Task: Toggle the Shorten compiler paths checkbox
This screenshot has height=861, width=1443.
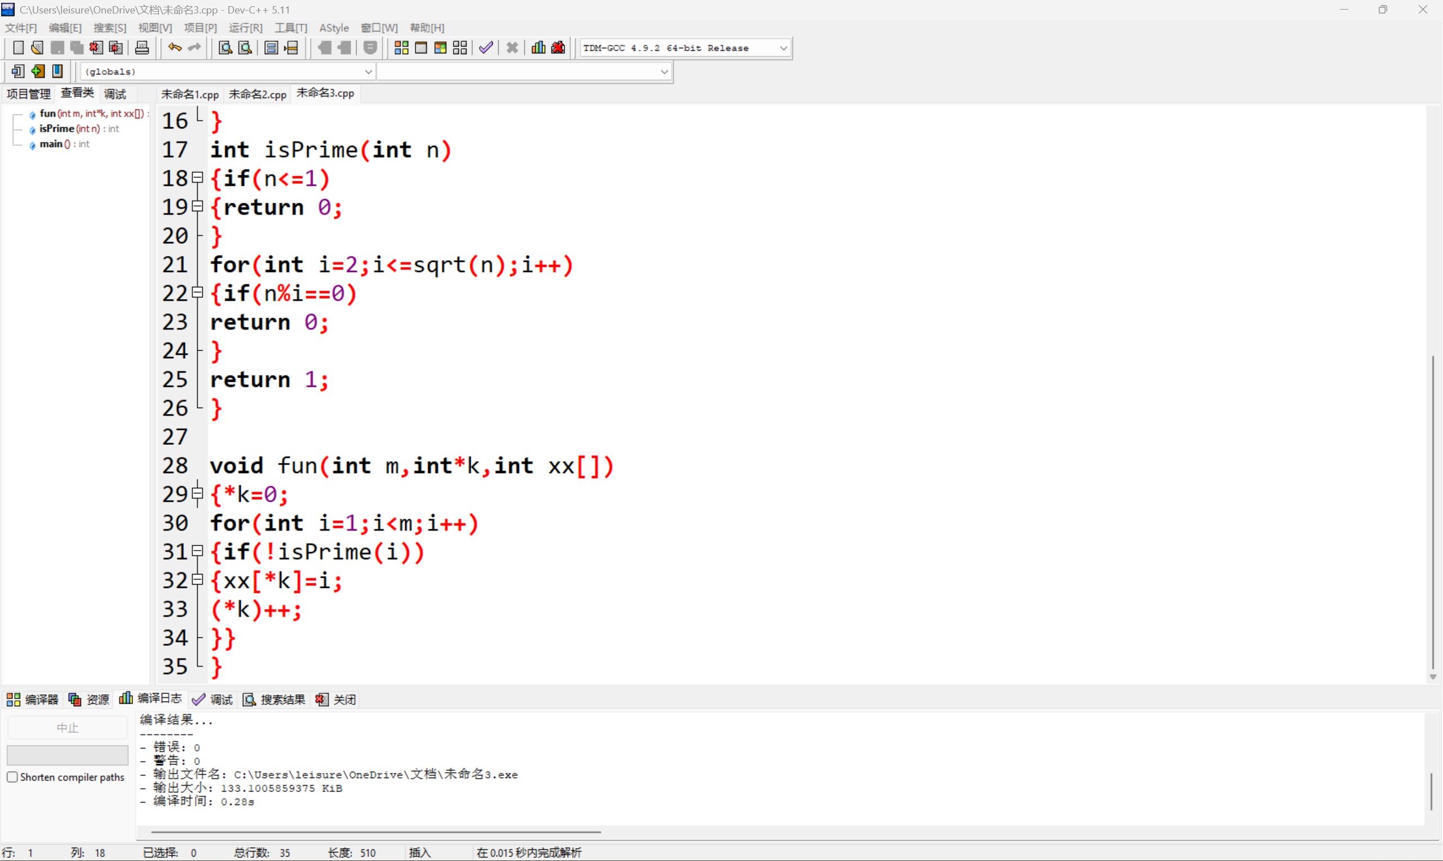Action: pyautogui.click(x=12, y=777)
